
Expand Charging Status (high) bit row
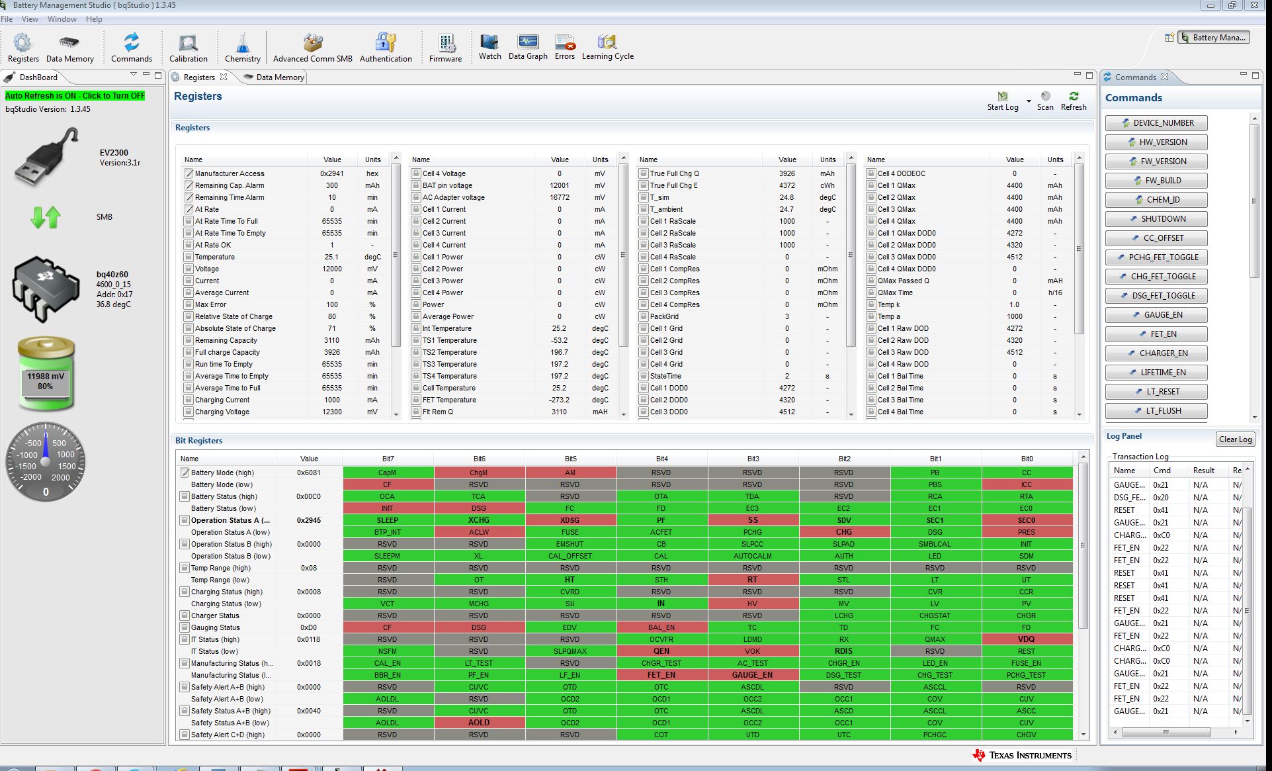(185, 592)
